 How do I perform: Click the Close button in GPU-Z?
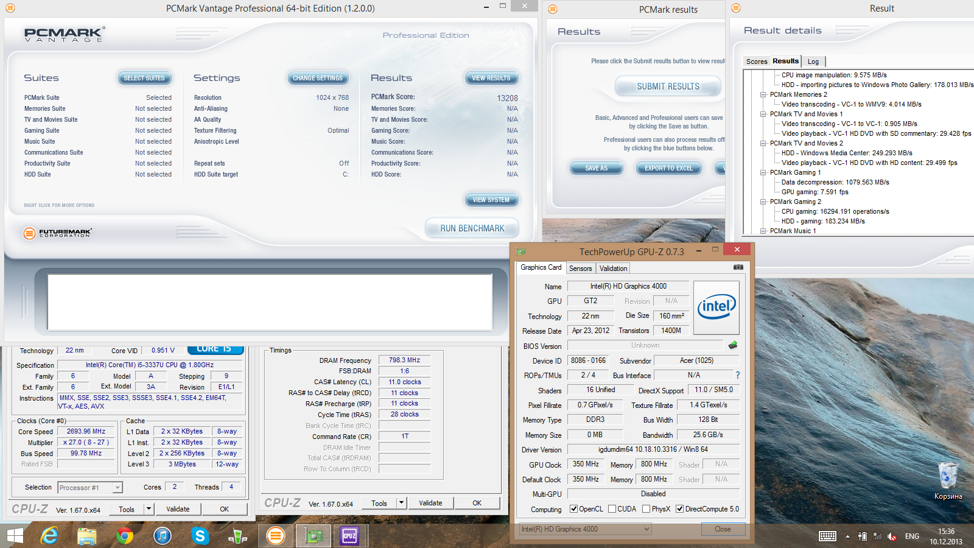[723, 529]
